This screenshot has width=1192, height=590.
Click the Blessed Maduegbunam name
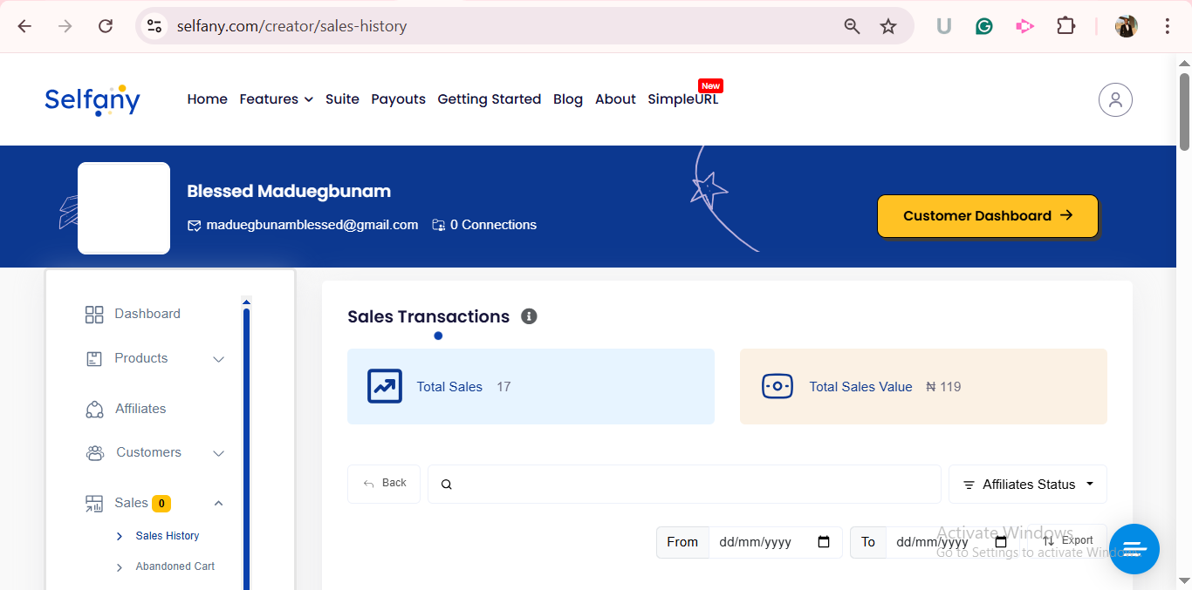tap(289, 192)
